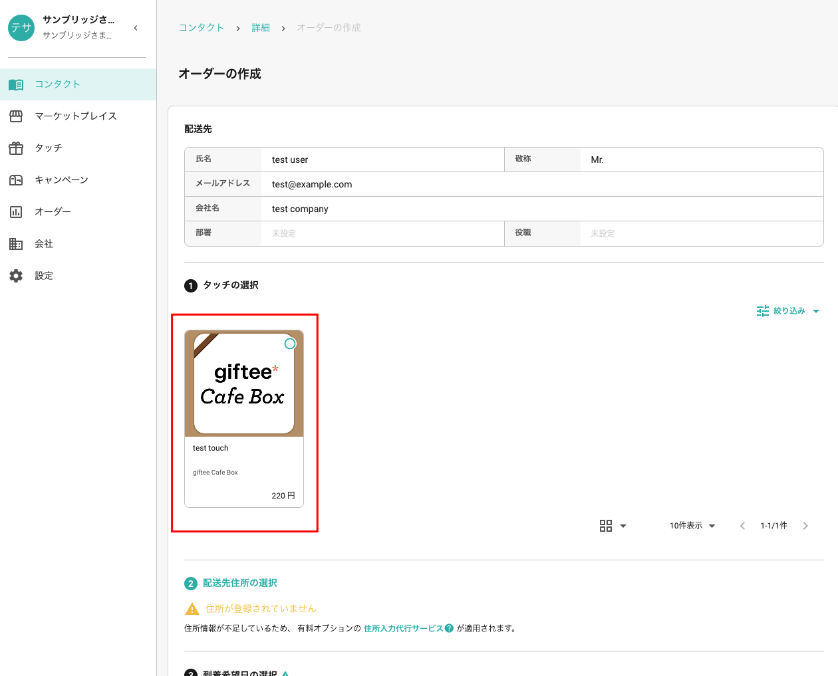This screenshot has width=838, height=676.
Task: Click the テサ account avatar
Action: tap(21, 27)
